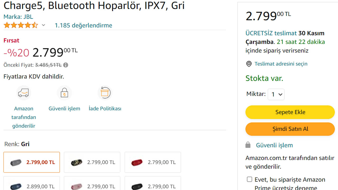Viewport: 338px width, 190px height.
Task: Click the star rating icons
Action: tap(21, 25)
